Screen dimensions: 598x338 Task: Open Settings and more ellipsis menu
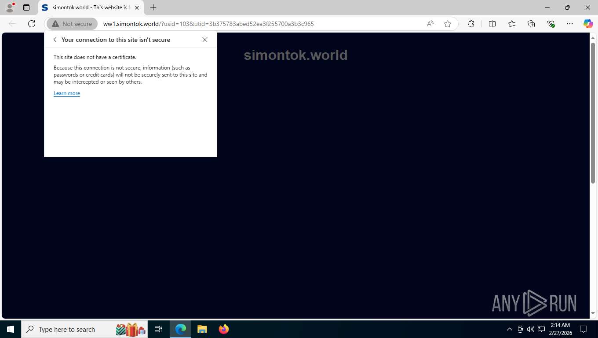click(570, 24)
